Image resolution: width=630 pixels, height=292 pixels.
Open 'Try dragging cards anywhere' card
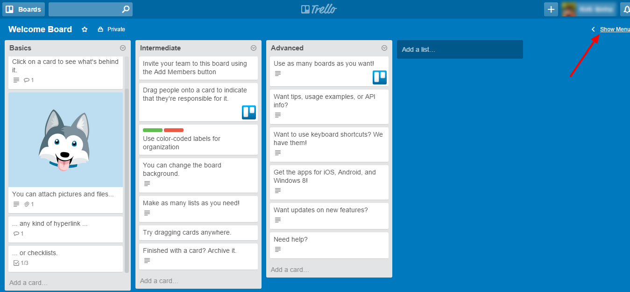(x=198, y=233)
